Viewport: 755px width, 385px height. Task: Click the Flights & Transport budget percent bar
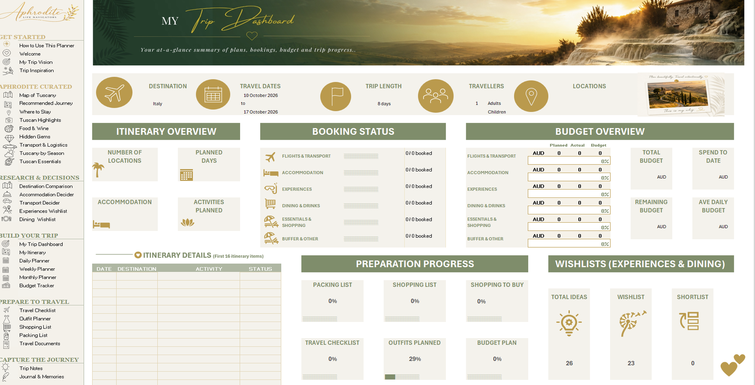pyautogui.click(x=569, y=161)
